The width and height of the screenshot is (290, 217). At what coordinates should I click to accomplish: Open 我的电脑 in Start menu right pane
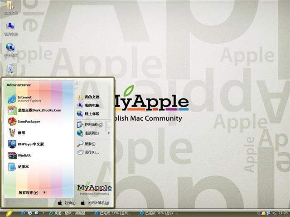[x=88, y=105]
